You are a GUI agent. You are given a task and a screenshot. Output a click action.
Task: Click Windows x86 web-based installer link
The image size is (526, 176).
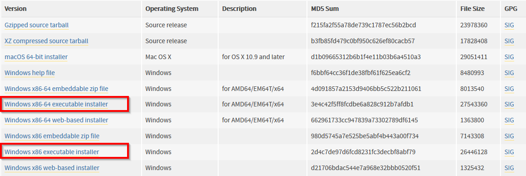coord(51,168)
